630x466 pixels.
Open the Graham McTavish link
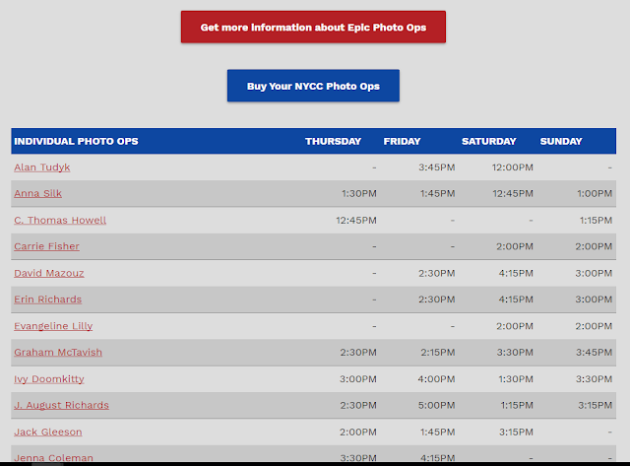tap(58, 353)
